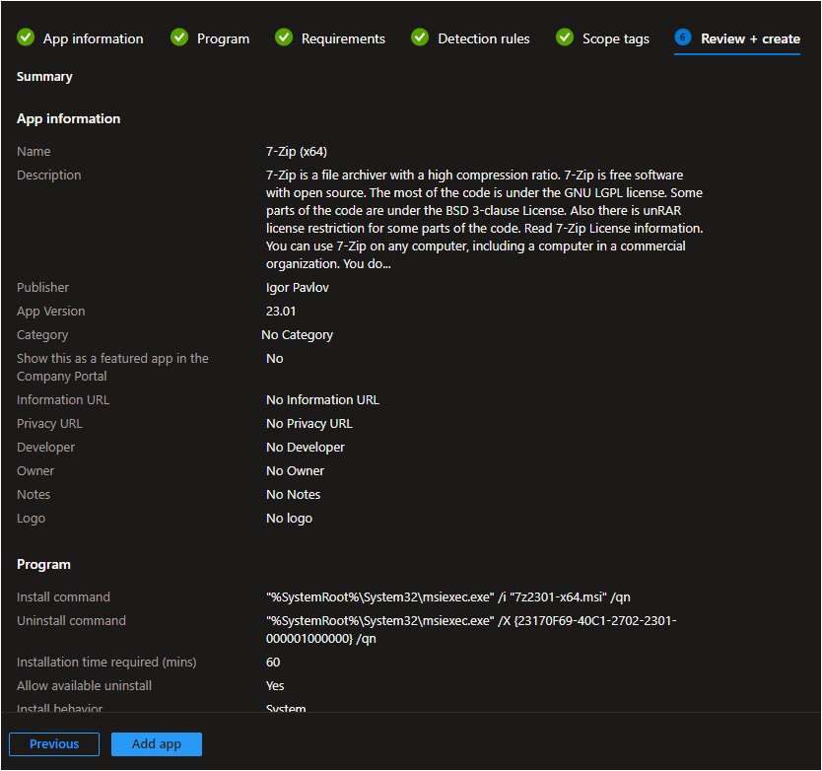The height and width of the screenshot is (771, 822).
Task: Click the Previous button
Action: (54, 744)
